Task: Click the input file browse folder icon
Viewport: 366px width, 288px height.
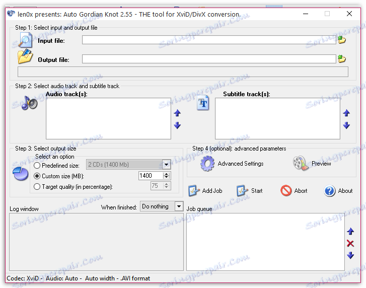Action: click(342, 40)
